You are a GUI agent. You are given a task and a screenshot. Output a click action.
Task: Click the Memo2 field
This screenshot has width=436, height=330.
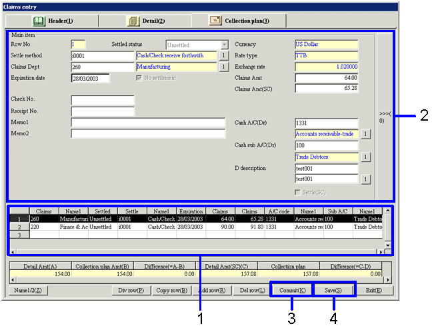148,133
